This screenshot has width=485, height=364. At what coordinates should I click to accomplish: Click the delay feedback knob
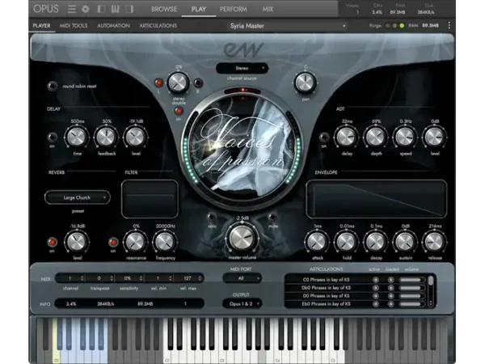coord(106,138)
